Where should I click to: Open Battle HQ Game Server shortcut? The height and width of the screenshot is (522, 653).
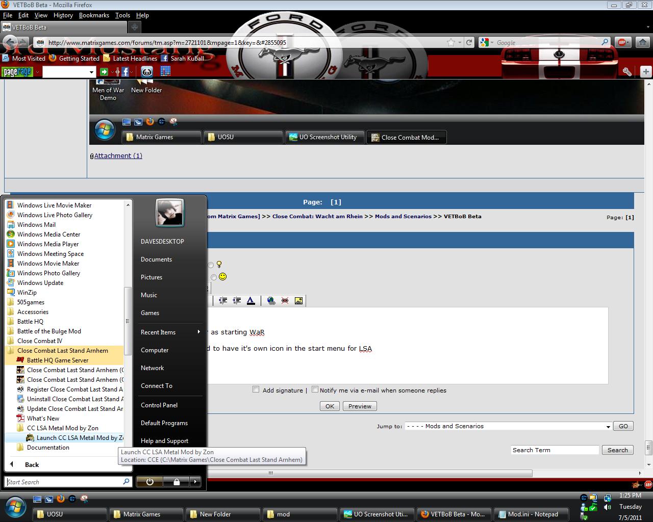click(x=57, y=360)
